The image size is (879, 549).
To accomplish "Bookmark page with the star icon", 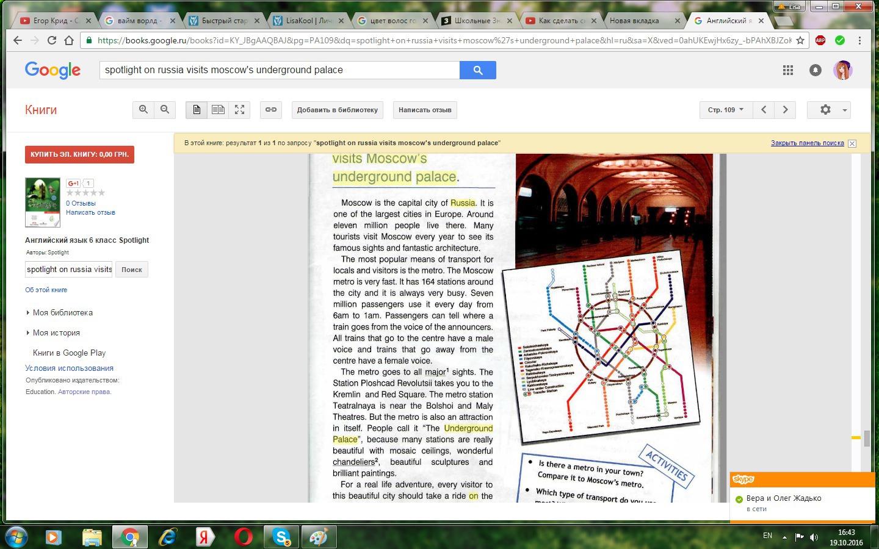I will tap(800, 40).
